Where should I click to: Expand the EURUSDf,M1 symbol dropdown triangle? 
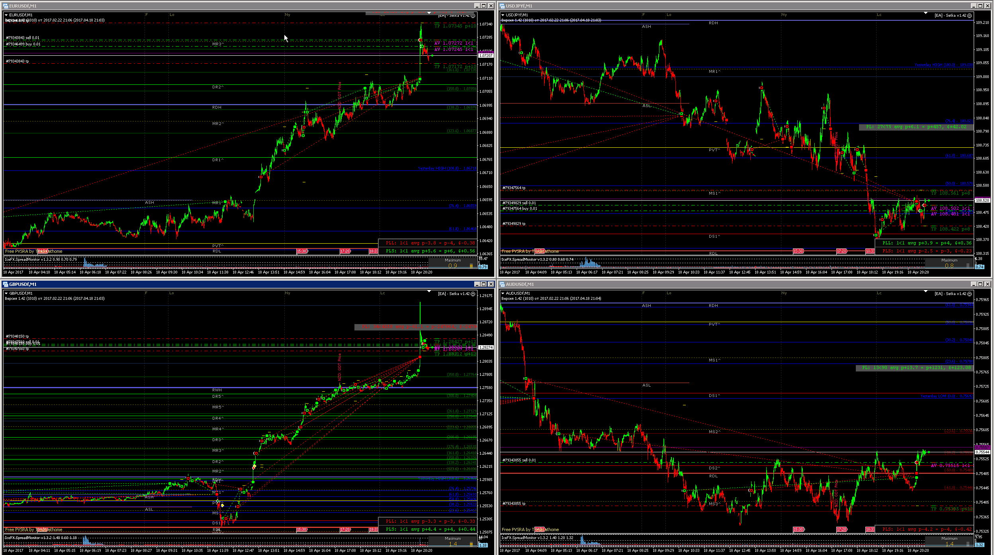pos(6,15)
